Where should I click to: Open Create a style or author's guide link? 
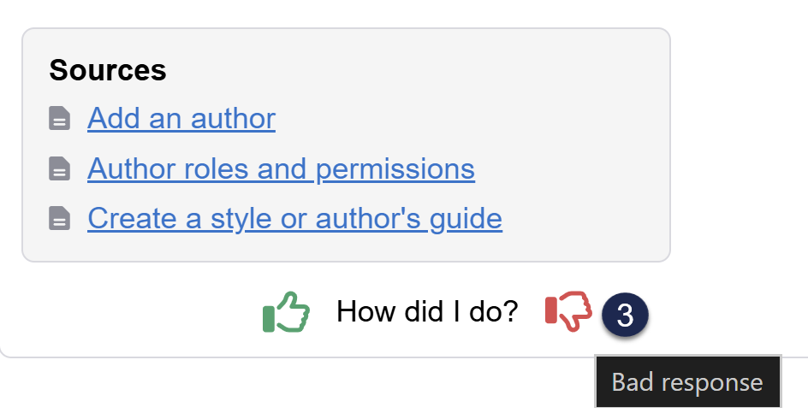(x=294, y=219)
